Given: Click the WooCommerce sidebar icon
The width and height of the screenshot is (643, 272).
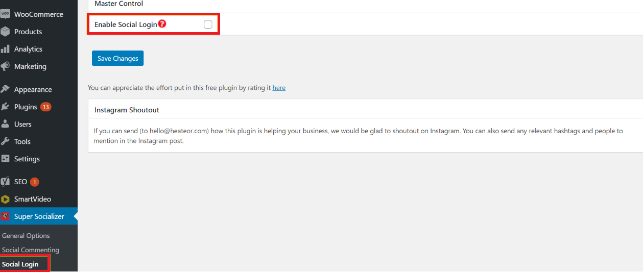Looking at the screenshot, I should 5,14.
